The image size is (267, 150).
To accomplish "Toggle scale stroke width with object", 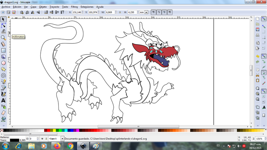I will click(153, 12).
